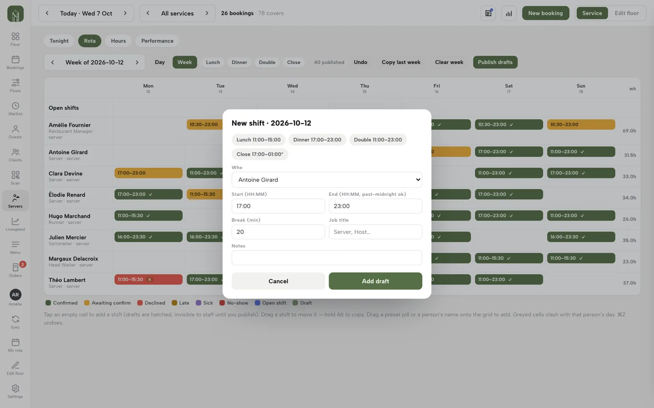Choose Lunch 11:00–15:00 preset in dialog
The image size is (654, 408).
pos(258,140)
